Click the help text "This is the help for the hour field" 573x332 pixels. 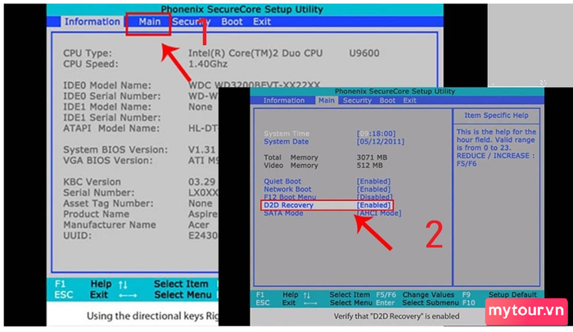pos(496,136)
